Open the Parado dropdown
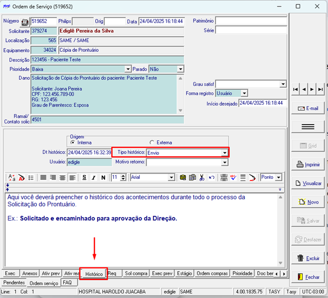Image resolution: width=328 pixels, height=298 pixels. pos(180,69)
